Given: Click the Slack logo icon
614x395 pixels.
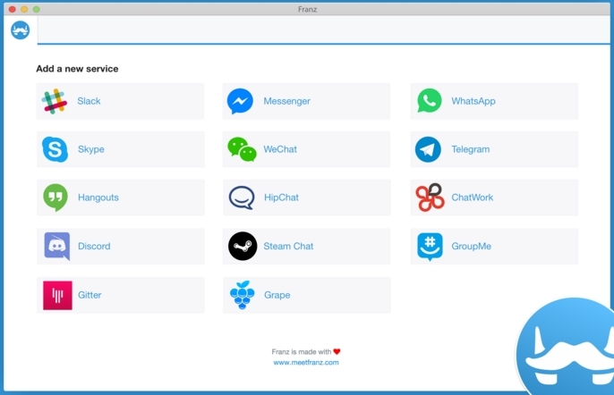Looking at the screenshot, I should 55,102.
